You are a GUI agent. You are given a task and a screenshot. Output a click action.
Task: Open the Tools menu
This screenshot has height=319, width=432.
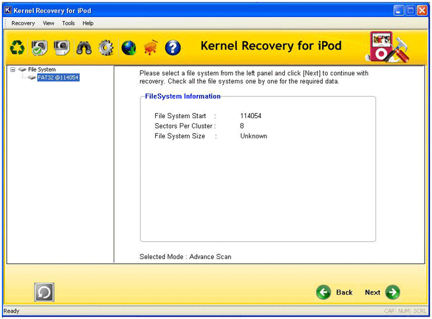(68, 23)
